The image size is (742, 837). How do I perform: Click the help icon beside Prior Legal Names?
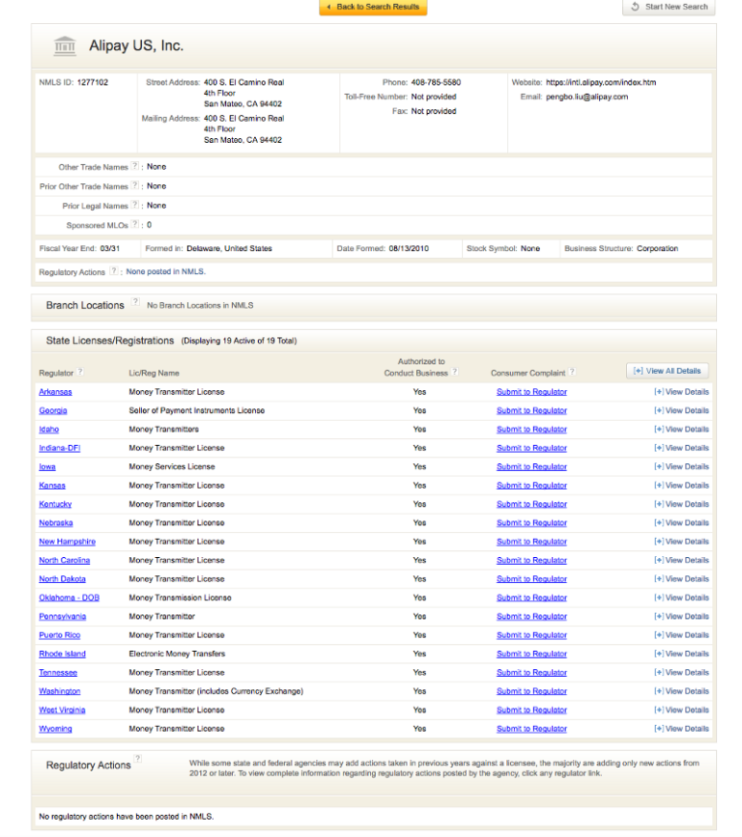click(135, 206)
